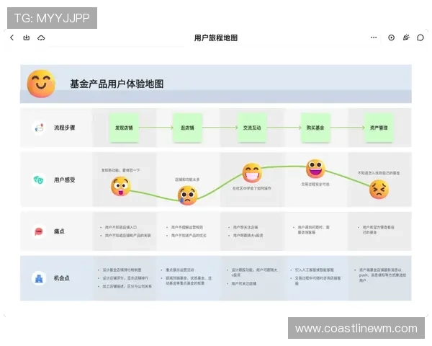
Task: Select the grinning teeth emoji under 交流互动
Action: click(252, 173)
